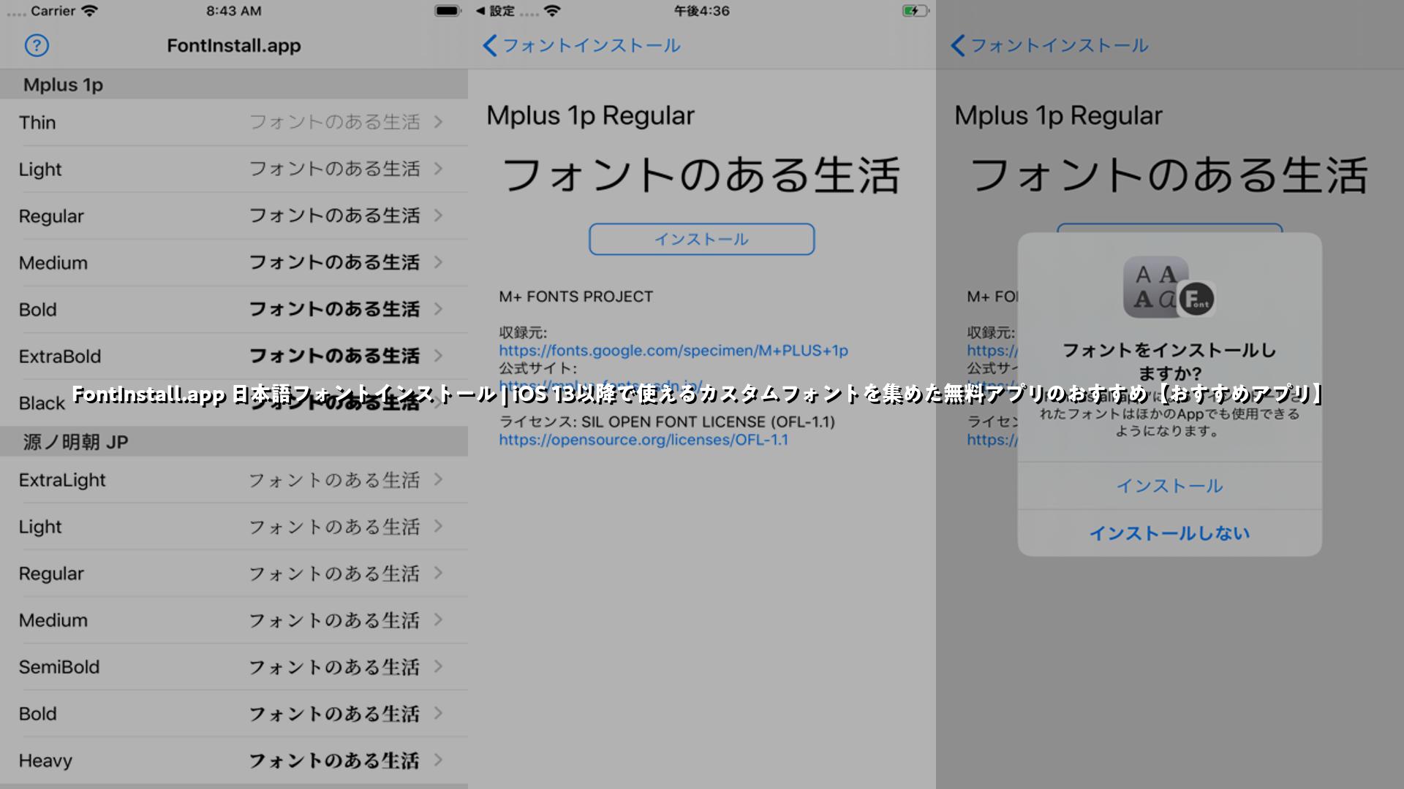Screen dimensions: 1404x789
Task: Select the 源ノ明朝 JP Light row
Action: click(x=234, y=527)
